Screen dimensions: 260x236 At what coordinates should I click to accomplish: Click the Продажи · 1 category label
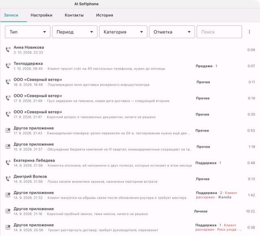[x=206, y=66]
